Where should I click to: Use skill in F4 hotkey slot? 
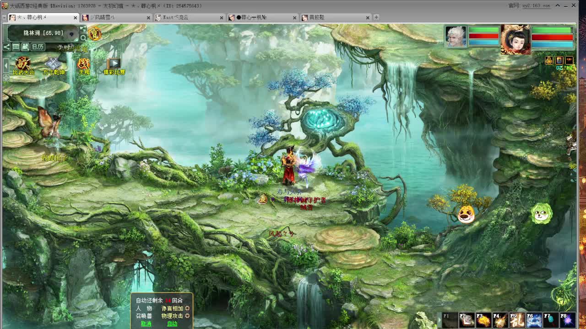tap(500, 320)
